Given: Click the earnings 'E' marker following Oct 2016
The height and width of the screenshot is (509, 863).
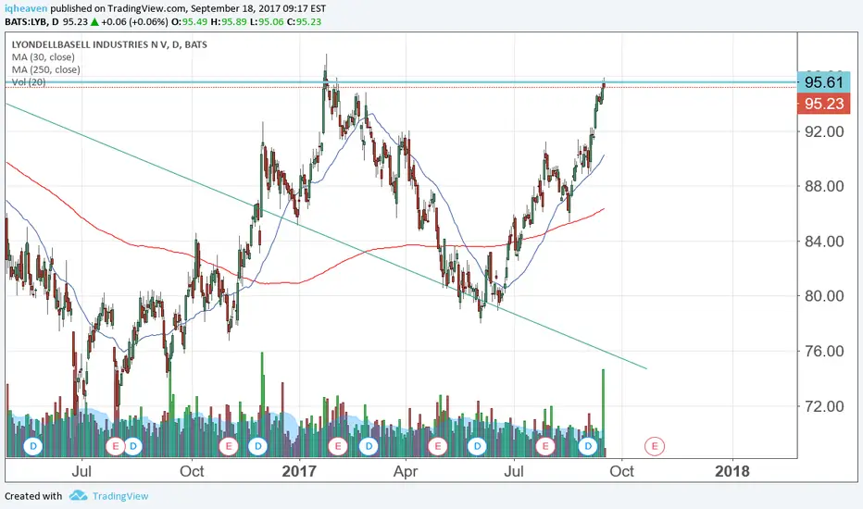Looking at the screenshot, I should 229,446.
